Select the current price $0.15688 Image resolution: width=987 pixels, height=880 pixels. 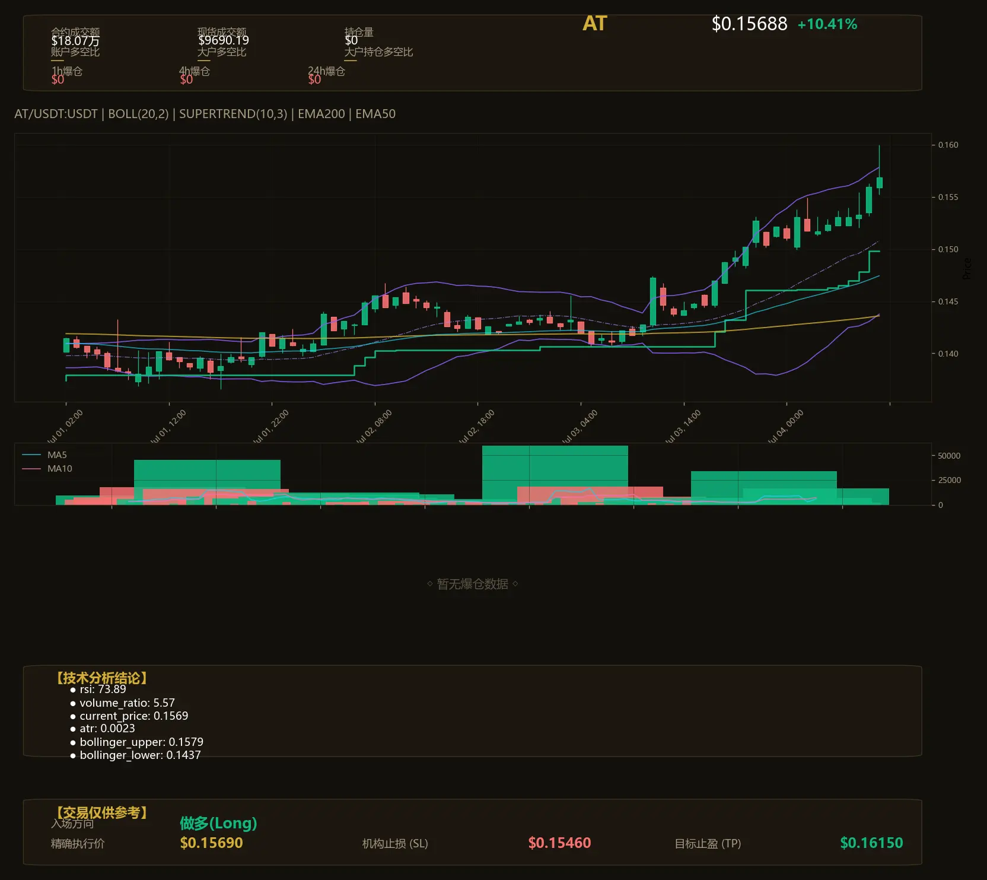pyautogui.click(x=749, y=24)
